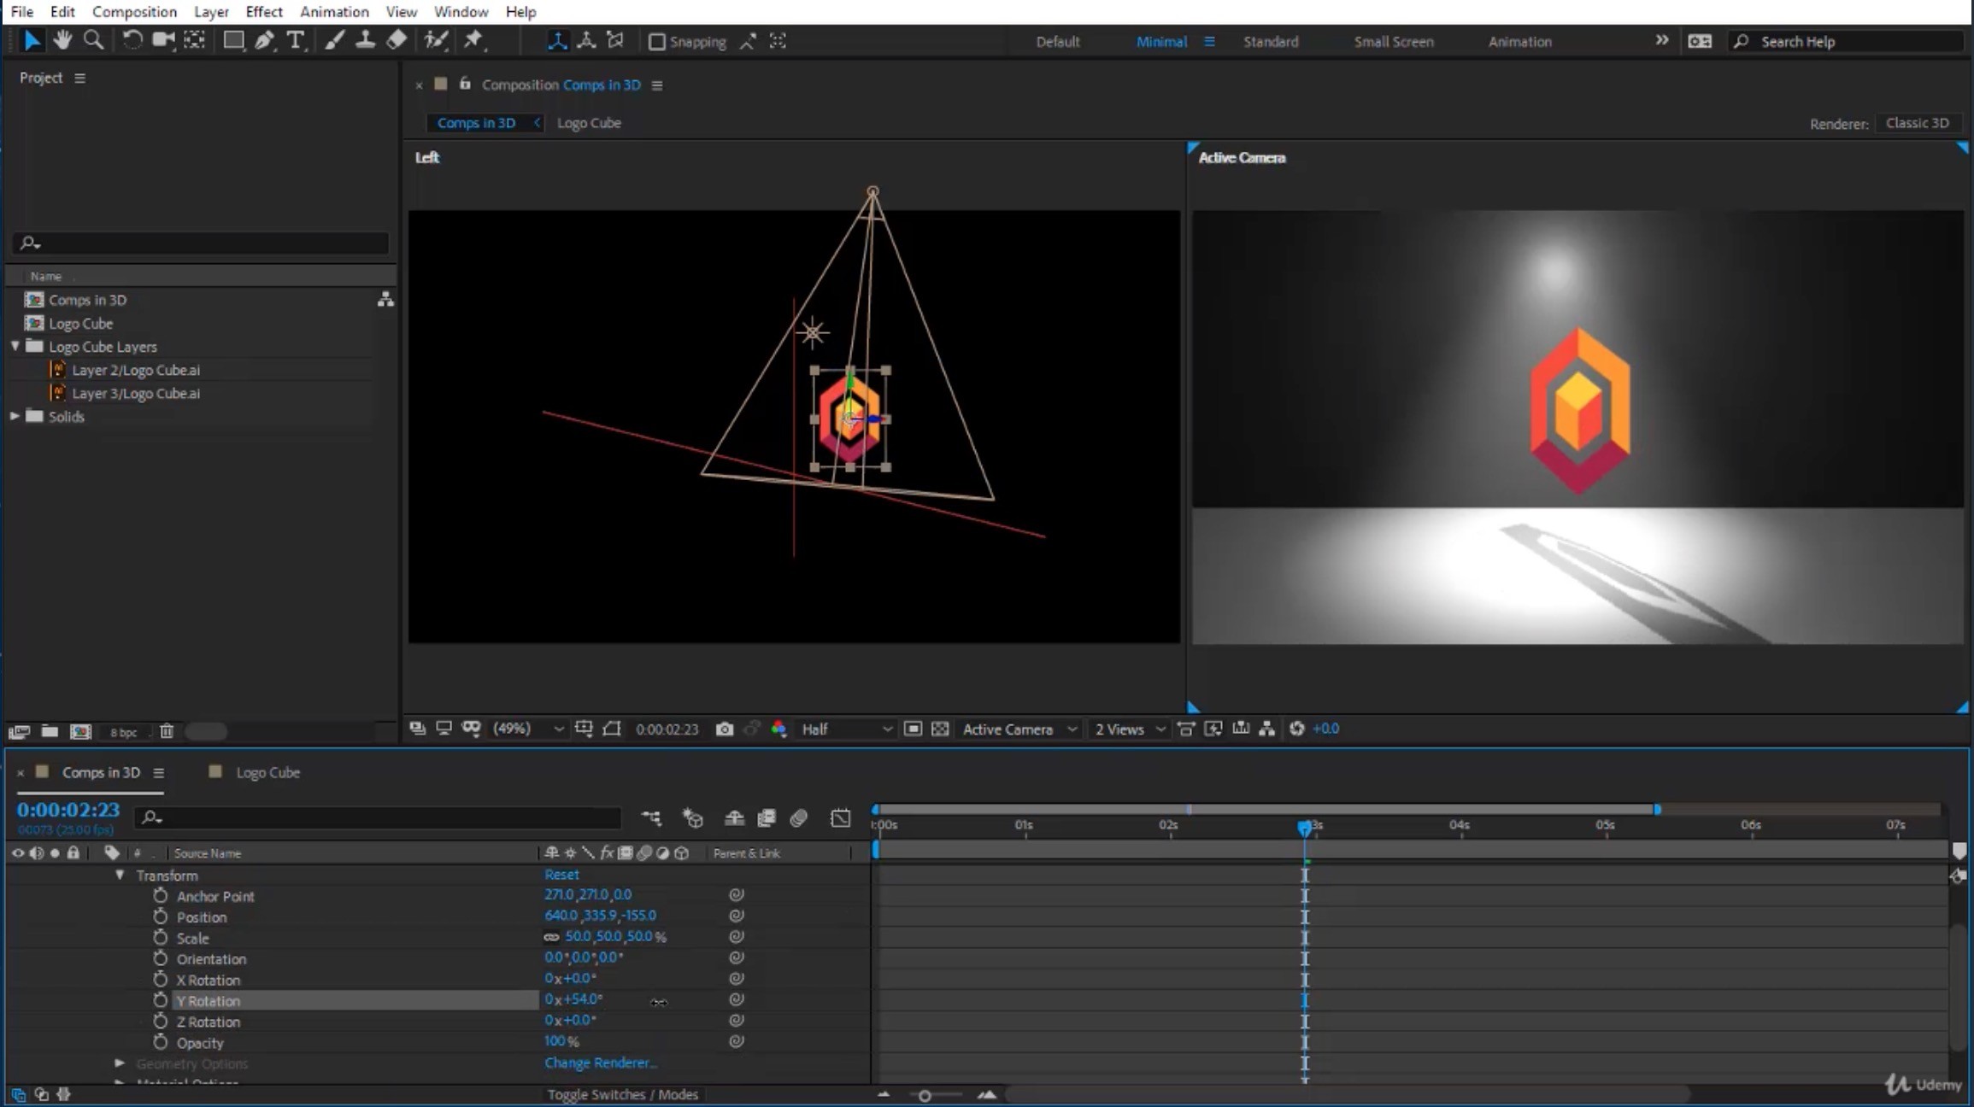Toggle Scale constrain proportions link
The image size is (1974, 1107).
(552, 937)
